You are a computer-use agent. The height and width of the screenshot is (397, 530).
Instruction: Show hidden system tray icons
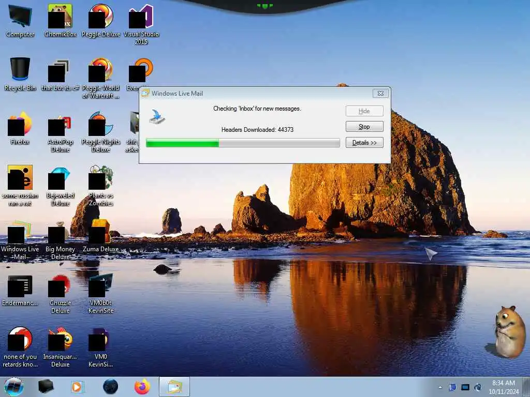pyautogui.click(x=440, y=387)
